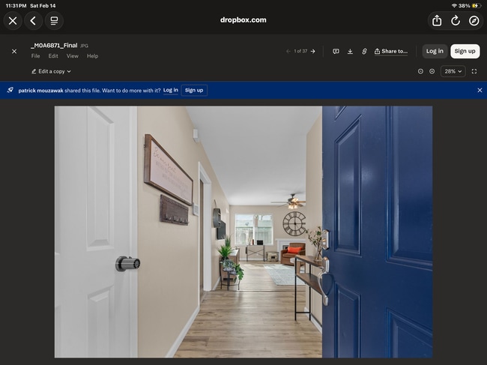The image size is (487, 365).
Task: Click the zoom in plus icon
Action: point(432,71)
